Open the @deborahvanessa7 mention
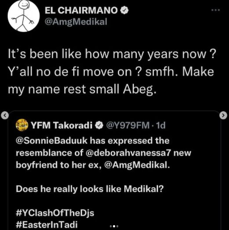Screen dimensions: 229x230 tap(128, 153)
